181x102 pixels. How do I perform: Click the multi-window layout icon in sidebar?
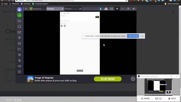coord(19,21)
